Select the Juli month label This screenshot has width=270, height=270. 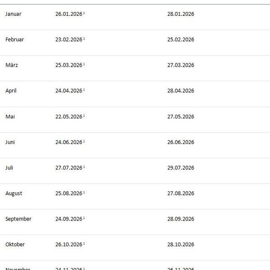pyautogui.click(x=9, y=168)
